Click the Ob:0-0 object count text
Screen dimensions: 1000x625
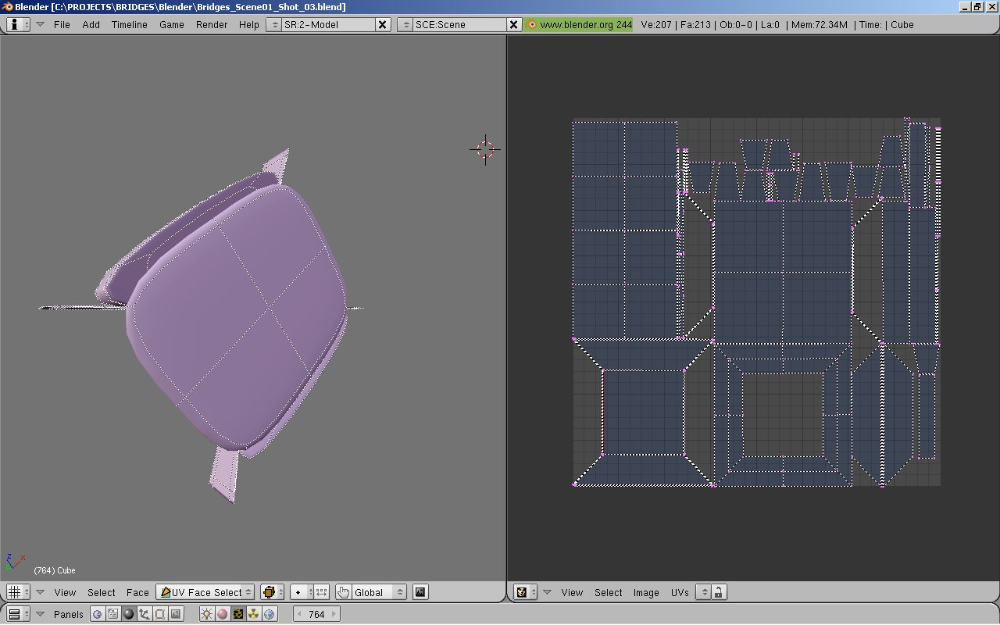point(736,24)
